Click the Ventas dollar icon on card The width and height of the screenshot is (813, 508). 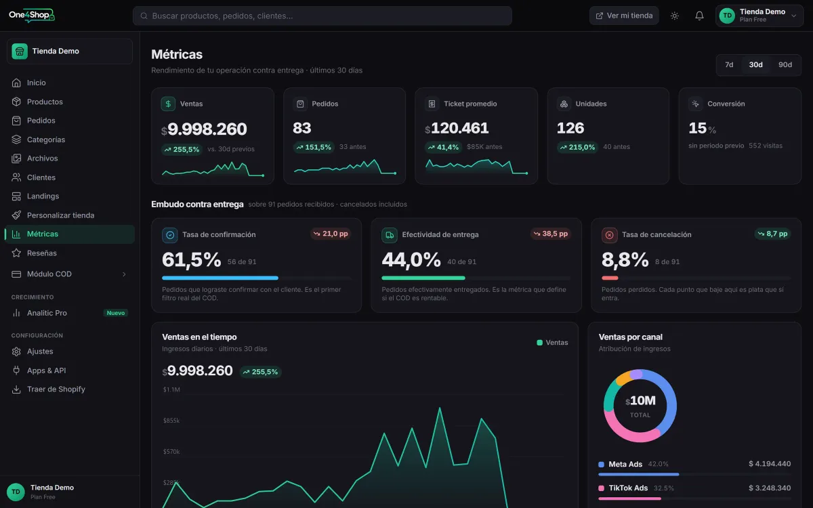168,104
